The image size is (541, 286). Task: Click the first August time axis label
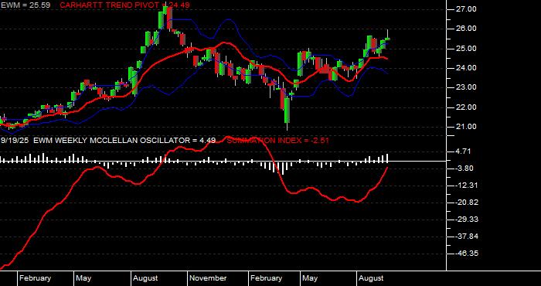tap(145, 278)
